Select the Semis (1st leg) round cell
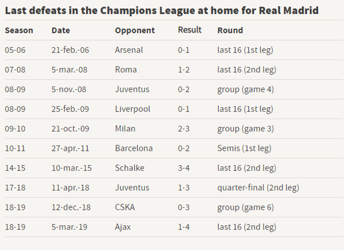Viewport: 344px width, 250px height. [244, 148]
